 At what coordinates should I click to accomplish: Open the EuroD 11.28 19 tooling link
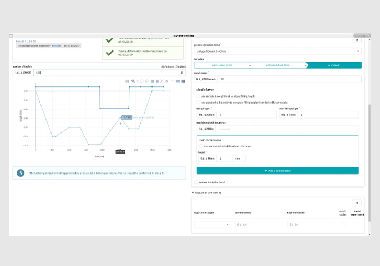(26, 42)
